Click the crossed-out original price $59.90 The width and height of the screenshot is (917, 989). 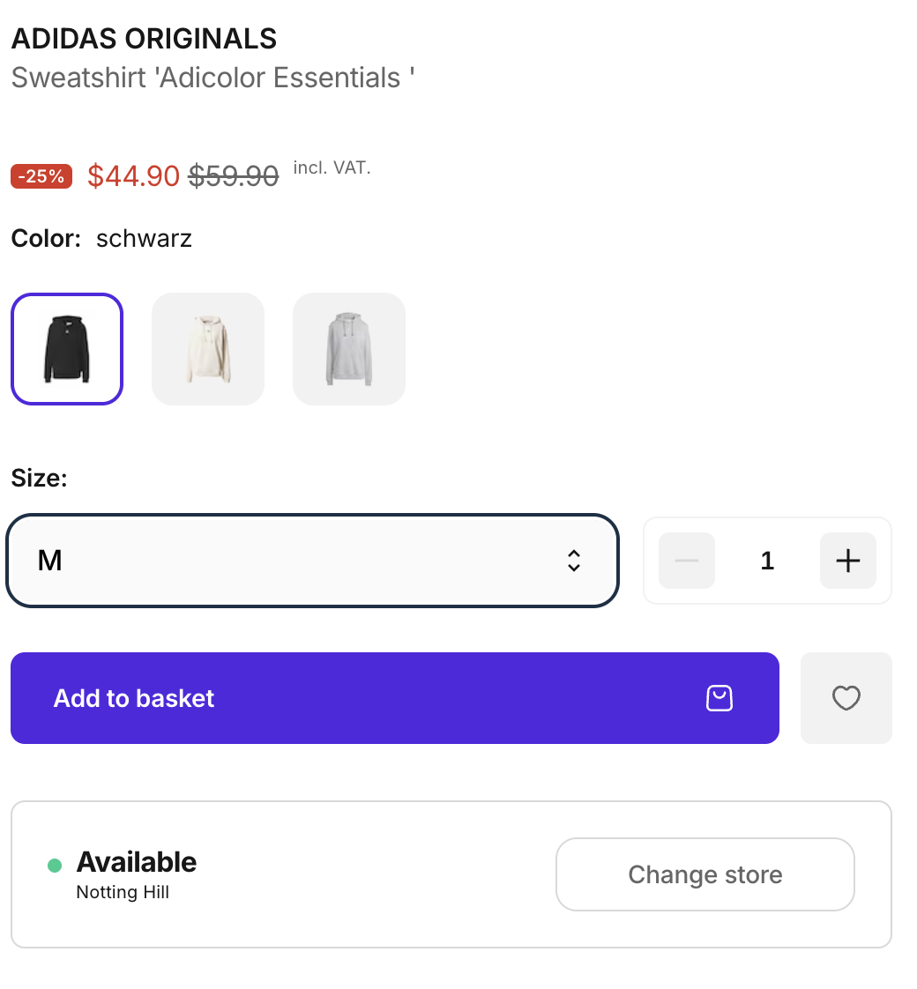(234, 176)
